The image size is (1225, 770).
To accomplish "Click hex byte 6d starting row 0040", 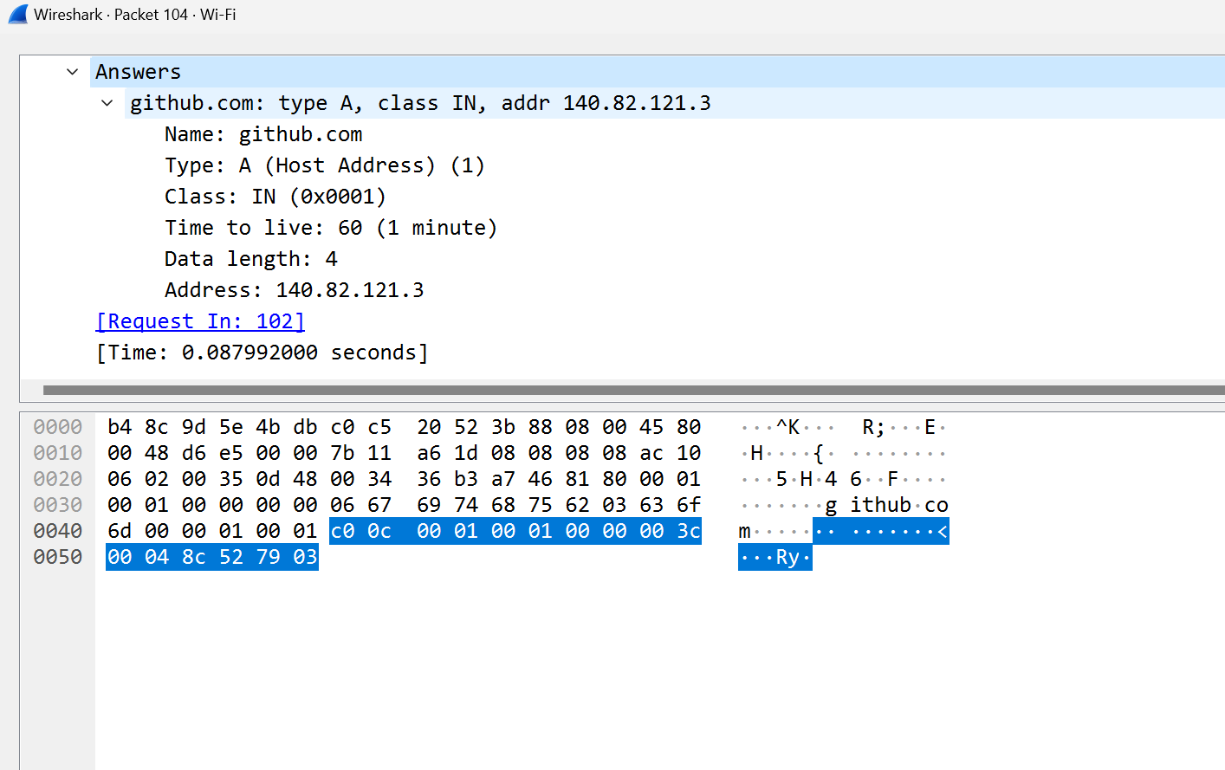I will point(120,531).
